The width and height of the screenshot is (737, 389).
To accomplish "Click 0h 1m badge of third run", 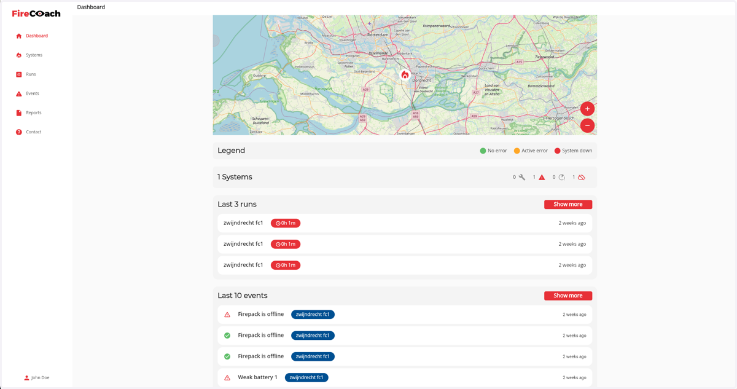I will point(286,265).
